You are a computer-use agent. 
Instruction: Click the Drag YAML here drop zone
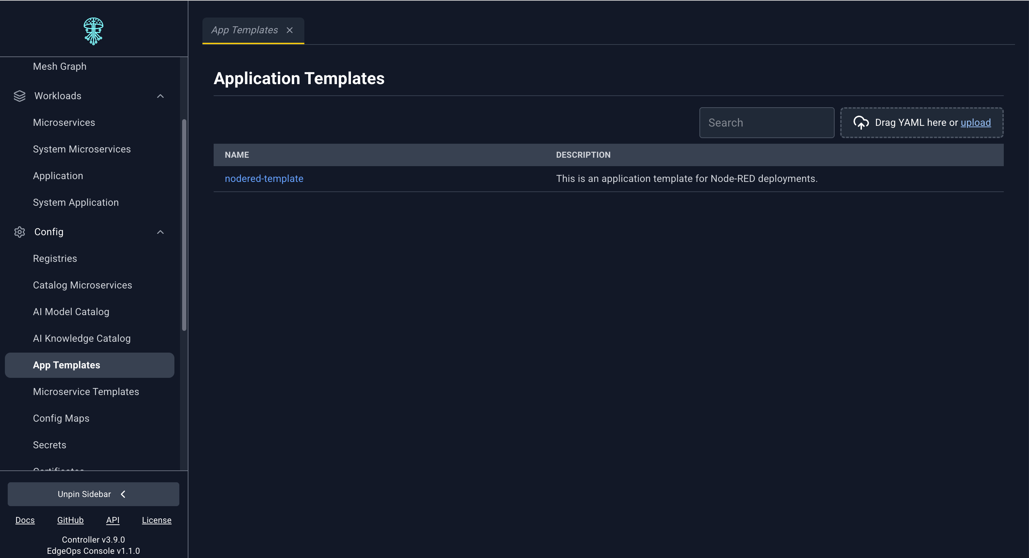921,123
